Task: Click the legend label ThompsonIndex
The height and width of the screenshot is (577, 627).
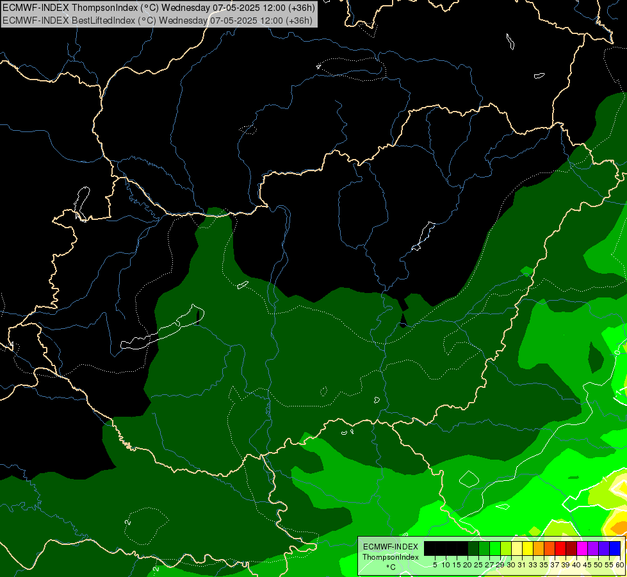Action: point(390,557)
